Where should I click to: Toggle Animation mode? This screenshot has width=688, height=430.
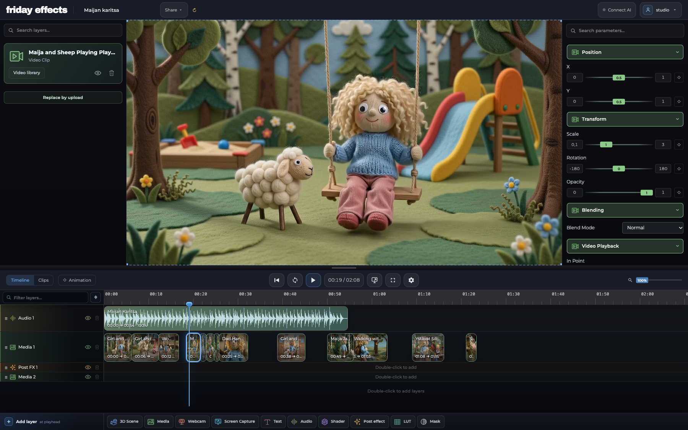(x=77, y=280)
